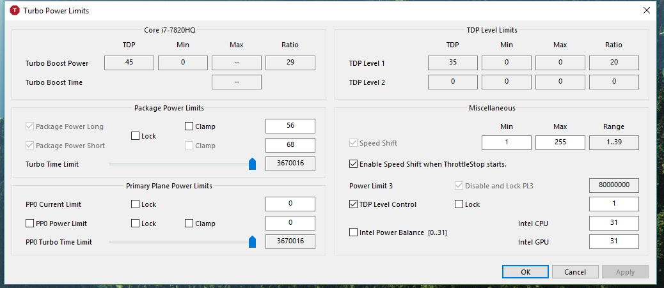Uncheck the TDP Level Control checkbox
Image resolution: width=664 pixels, height=288 pixels.
click(353, 204)
